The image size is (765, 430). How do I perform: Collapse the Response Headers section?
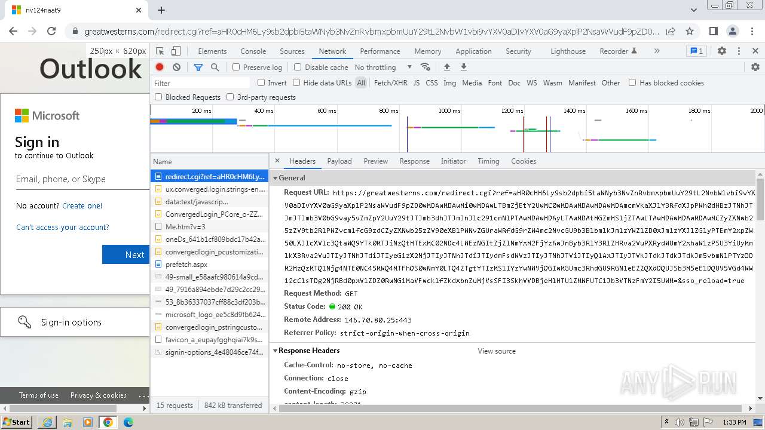pyautogui.click(x=276, y=351)
